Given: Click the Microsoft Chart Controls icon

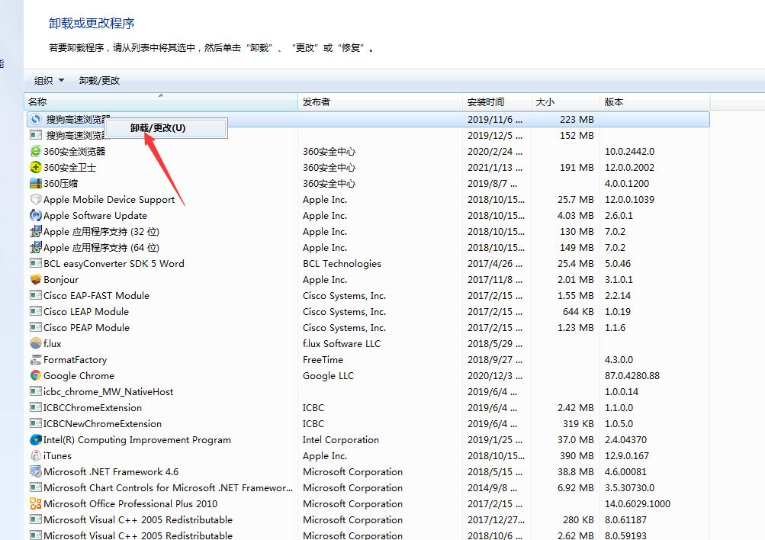Looking at the screenshot, I should pyautogui.click(x=36, y=487).
